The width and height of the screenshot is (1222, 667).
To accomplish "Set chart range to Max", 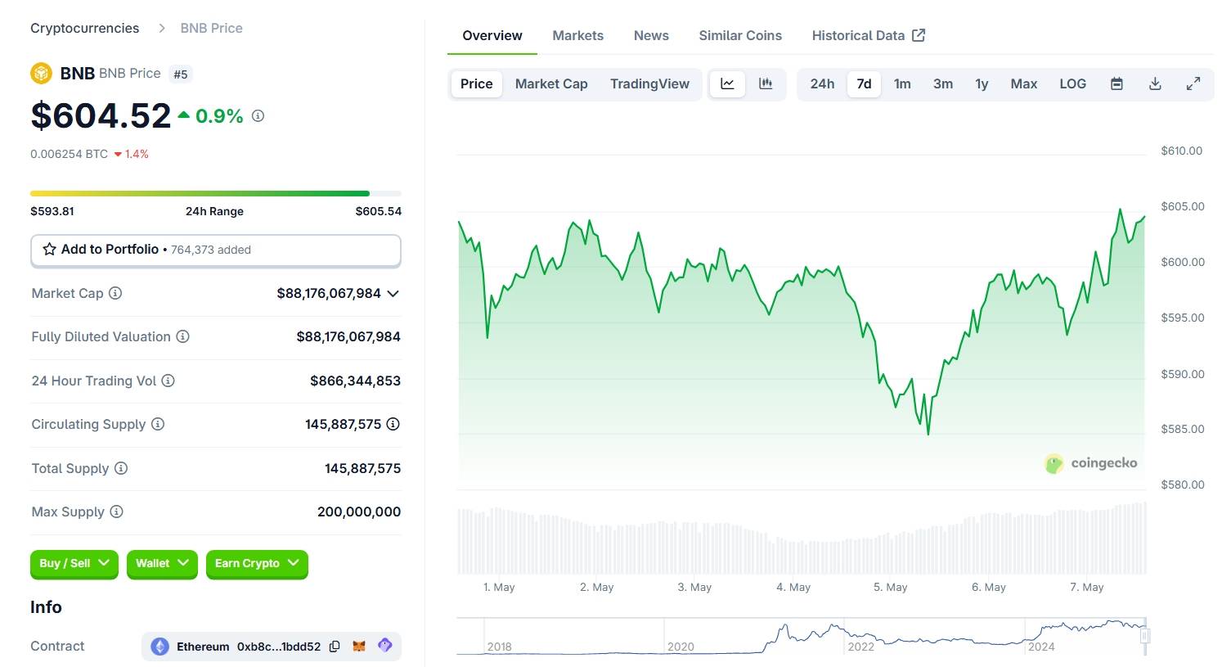I will click(1023, 83).
